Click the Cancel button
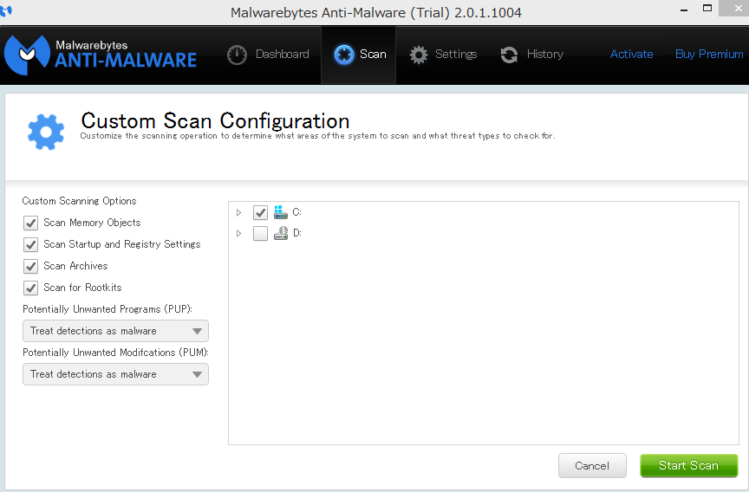Image resolution: width=749 pixels, height=492 pixels. (x=592, y=466)
